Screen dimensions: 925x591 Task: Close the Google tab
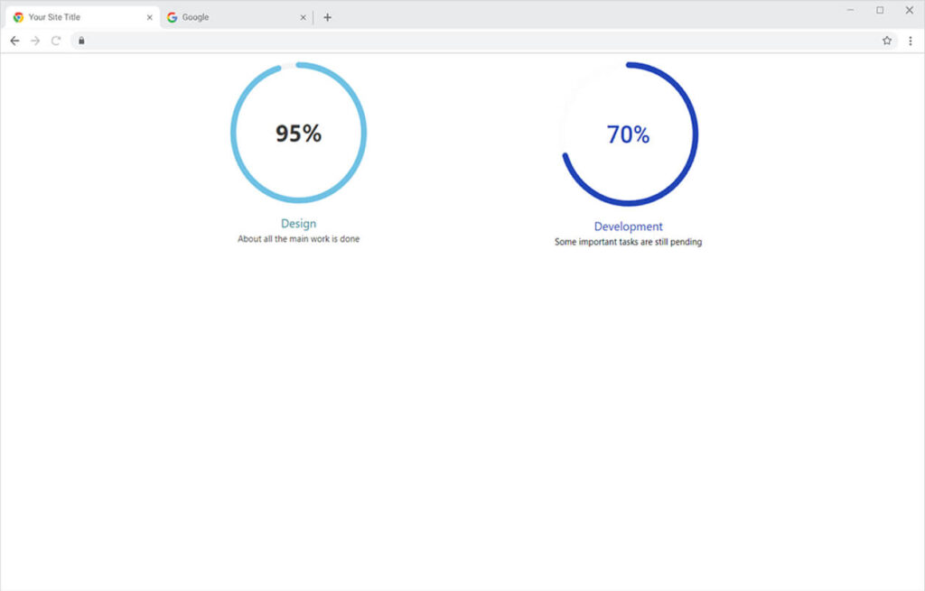click(303, 17)
